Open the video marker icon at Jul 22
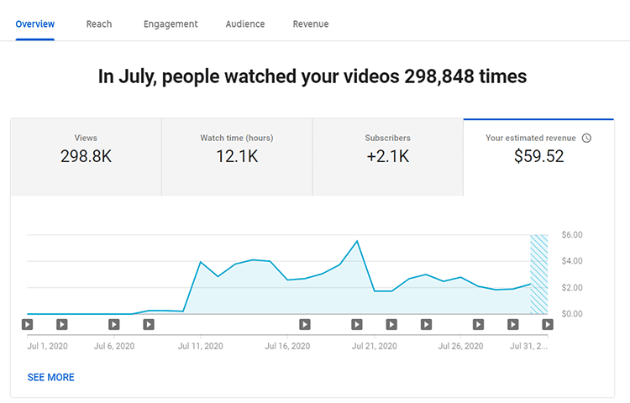This screenshot has width=630, height=403. (391, 324)
